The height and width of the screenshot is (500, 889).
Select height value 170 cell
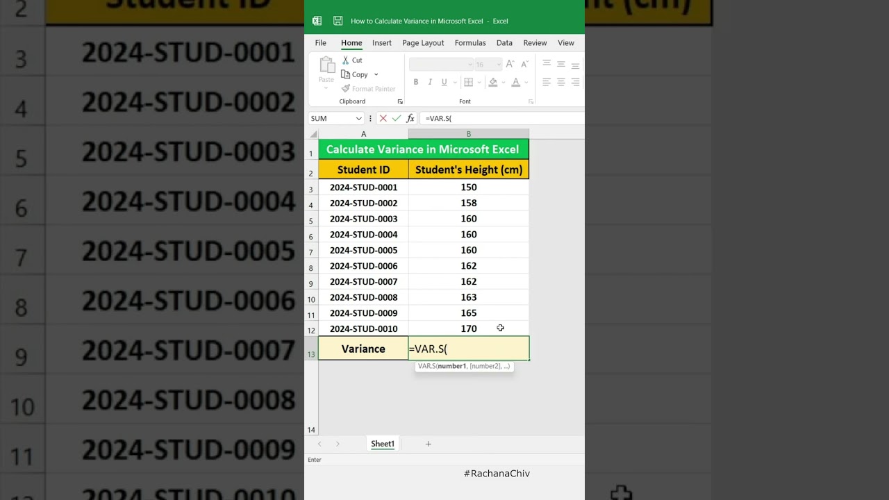pyautogui.click(x=469, y=328)
